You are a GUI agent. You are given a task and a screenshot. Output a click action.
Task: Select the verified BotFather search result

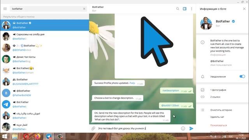pyautogui.click(x=45, y=25)
